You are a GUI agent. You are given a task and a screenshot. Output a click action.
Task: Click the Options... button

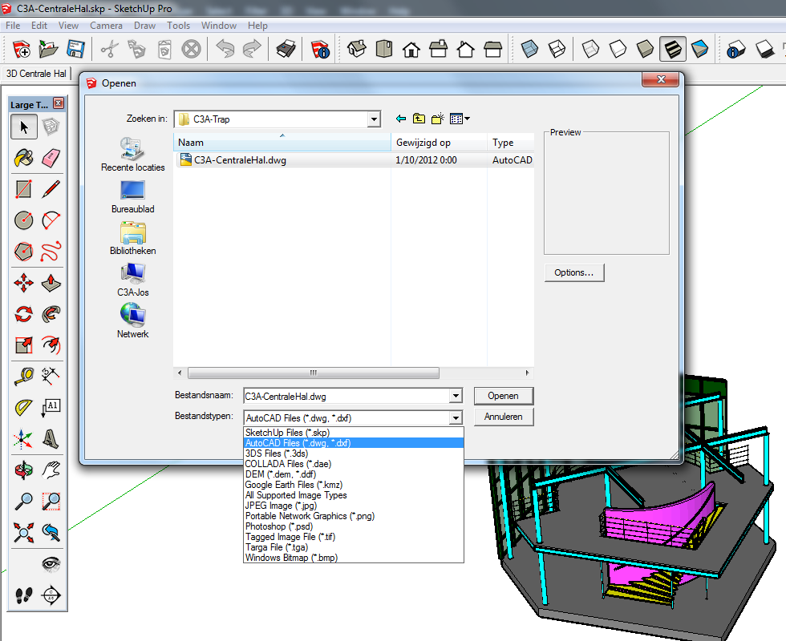pos(574,272)
